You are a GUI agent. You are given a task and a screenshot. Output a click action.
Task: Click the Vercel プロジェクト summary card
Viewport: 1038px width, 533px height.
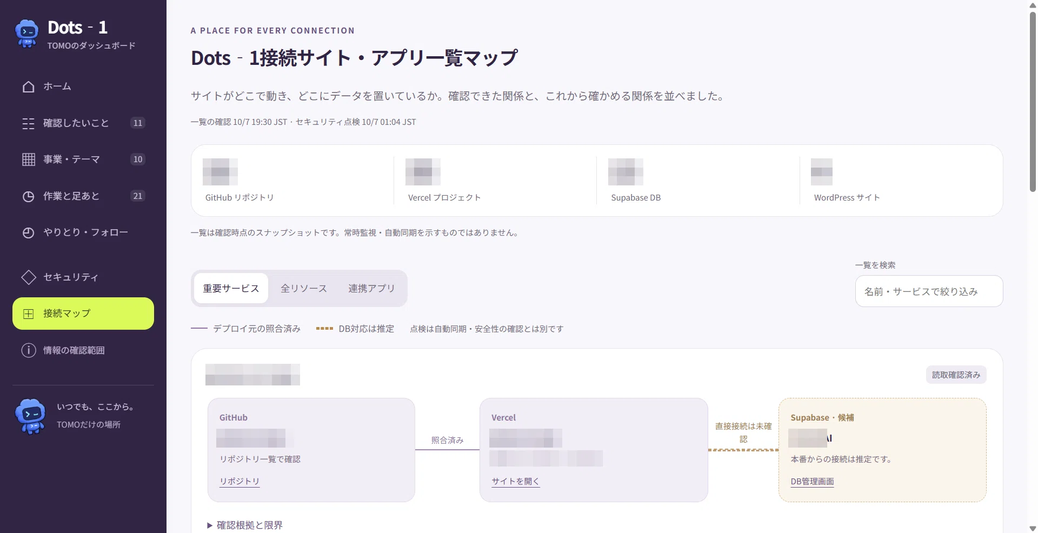tap(495, 181)
